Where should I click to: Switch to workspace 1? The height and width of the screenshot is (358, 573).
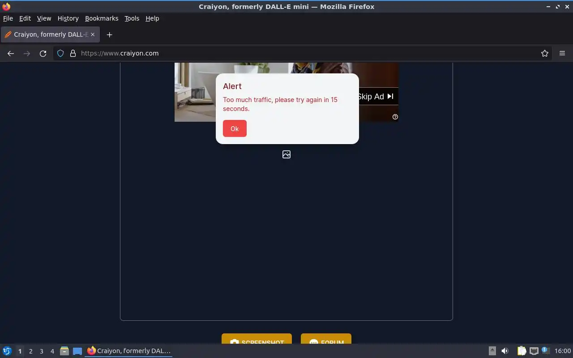point(20,351)
